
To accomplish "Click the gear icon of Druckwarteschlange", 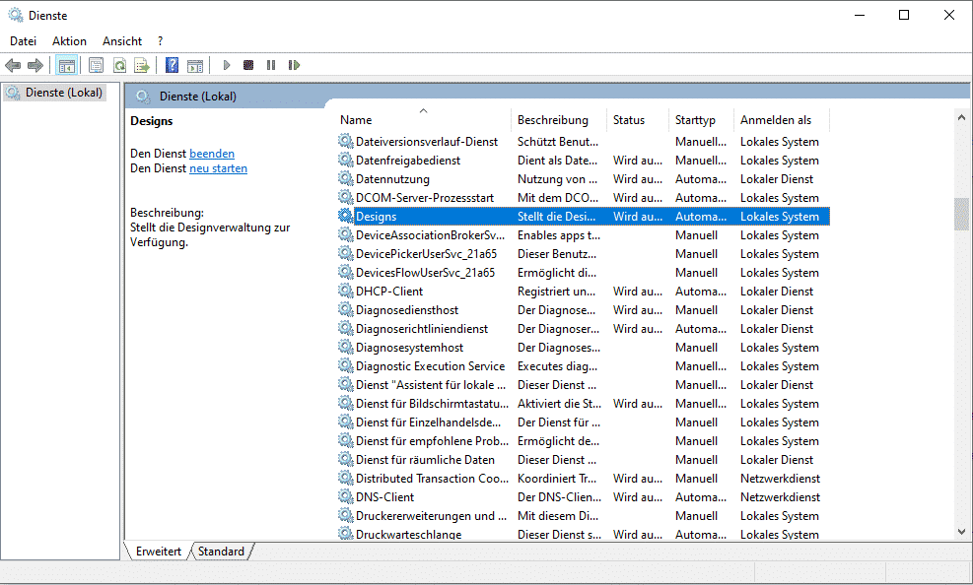I will pyautogui.click(x=345, y=533).
